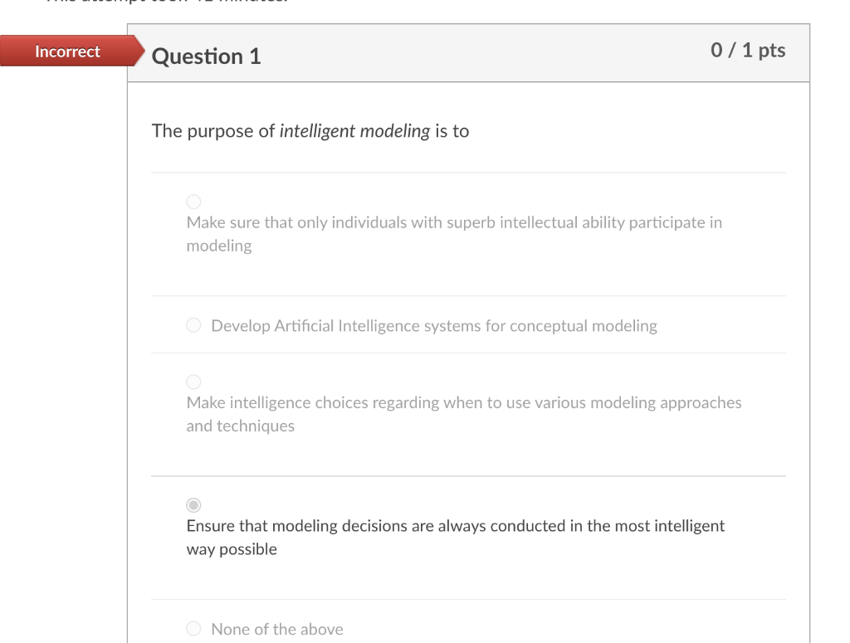Click the '0 / 1 pts' score label

point(748,51)
